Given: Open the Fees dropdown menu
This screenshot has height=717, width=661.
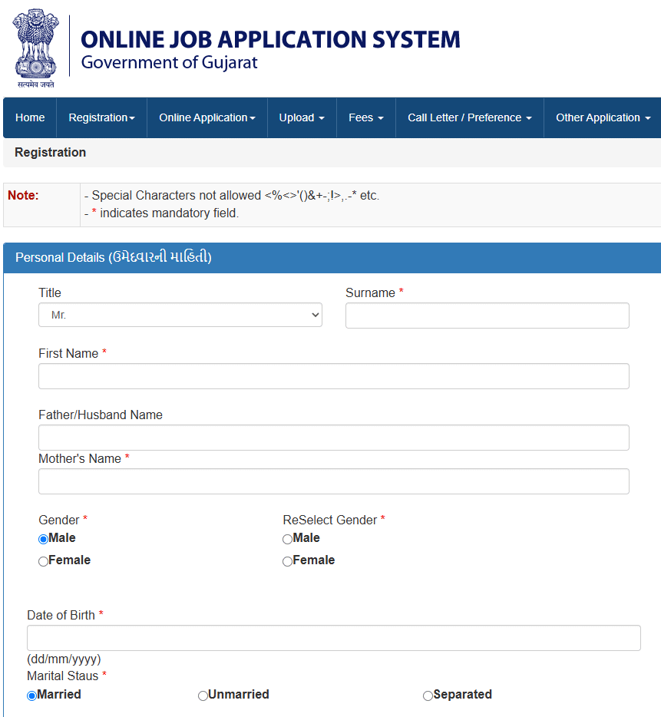Looking at the screenshot, I should [x=366, y=117].
